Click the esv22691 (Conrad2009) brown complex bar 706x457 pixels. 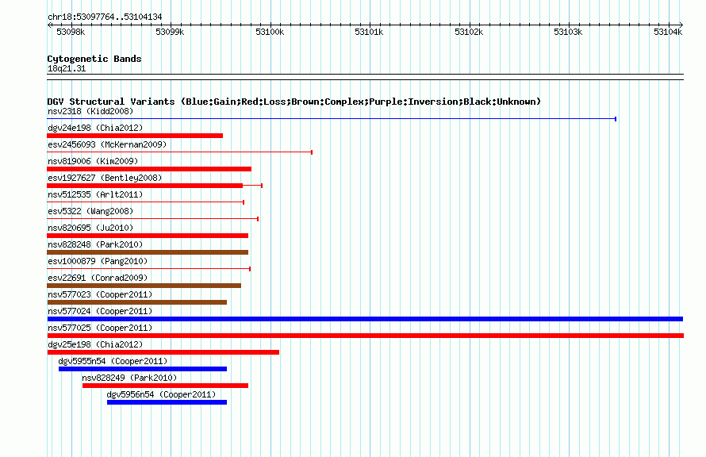coord(144,286)
